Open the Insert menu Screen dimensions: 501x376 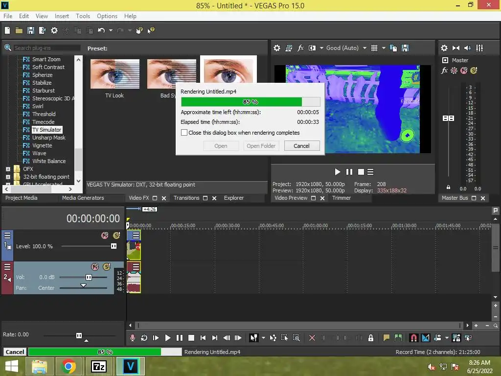tap(62, 16)
